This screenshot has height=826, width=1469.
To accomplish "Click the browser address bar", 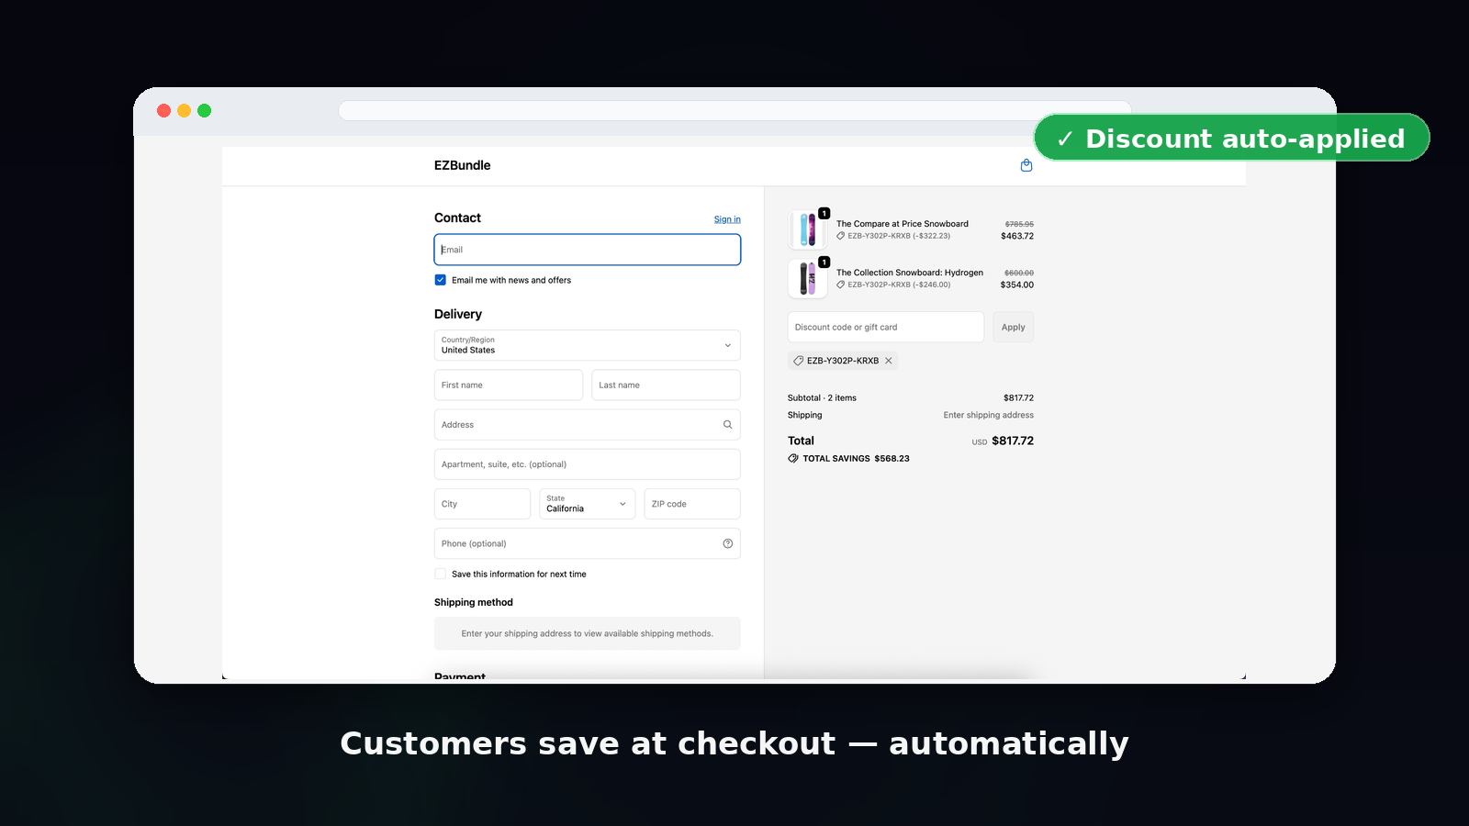I will (734, 110).
